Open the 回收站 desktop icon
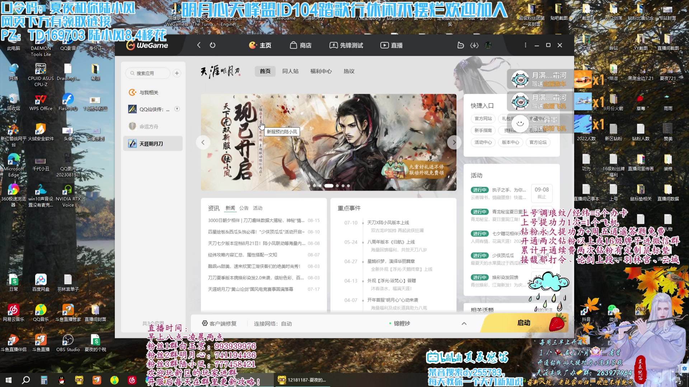 point(14,102)
